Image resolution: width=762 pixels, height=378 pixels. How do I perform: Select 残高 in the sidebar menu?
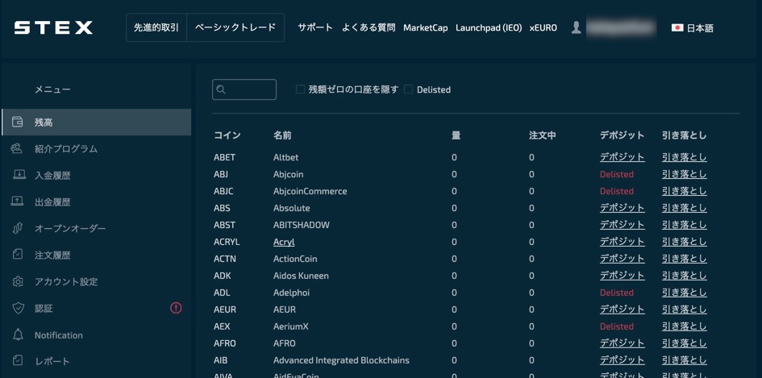(96, 122)
